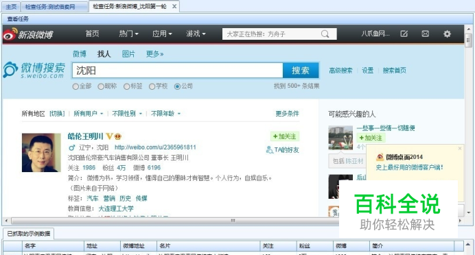Open the 八爪鱼网... account menu
The height and width of the screenshot is (255, 475).
point(375,34)
